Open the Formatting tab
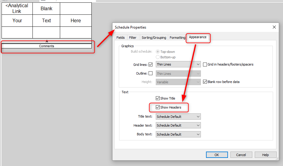Screen dimensions: 283x166 click(177, 38)
